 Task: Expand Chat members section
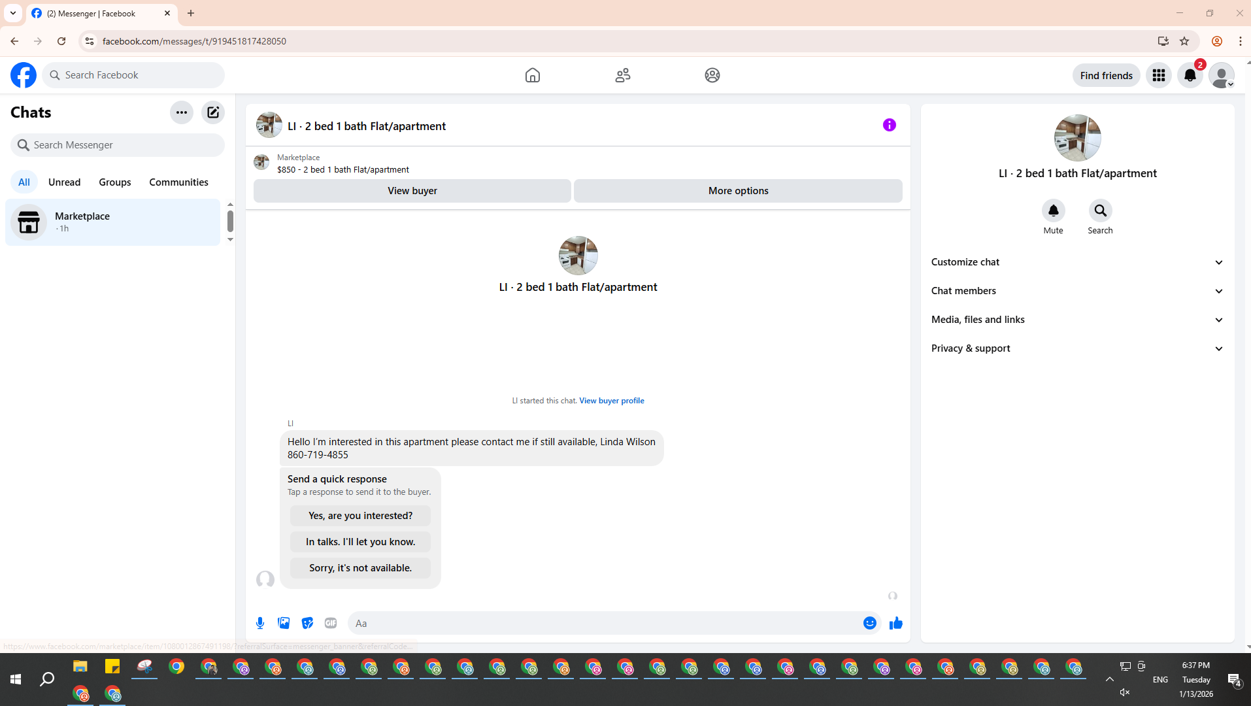(x=1077, y=291)
